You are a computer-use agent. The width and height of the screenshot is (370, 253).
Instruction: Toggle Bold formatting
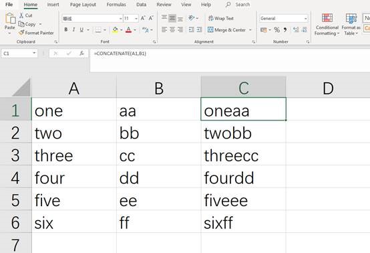click(x=66, y=29)
